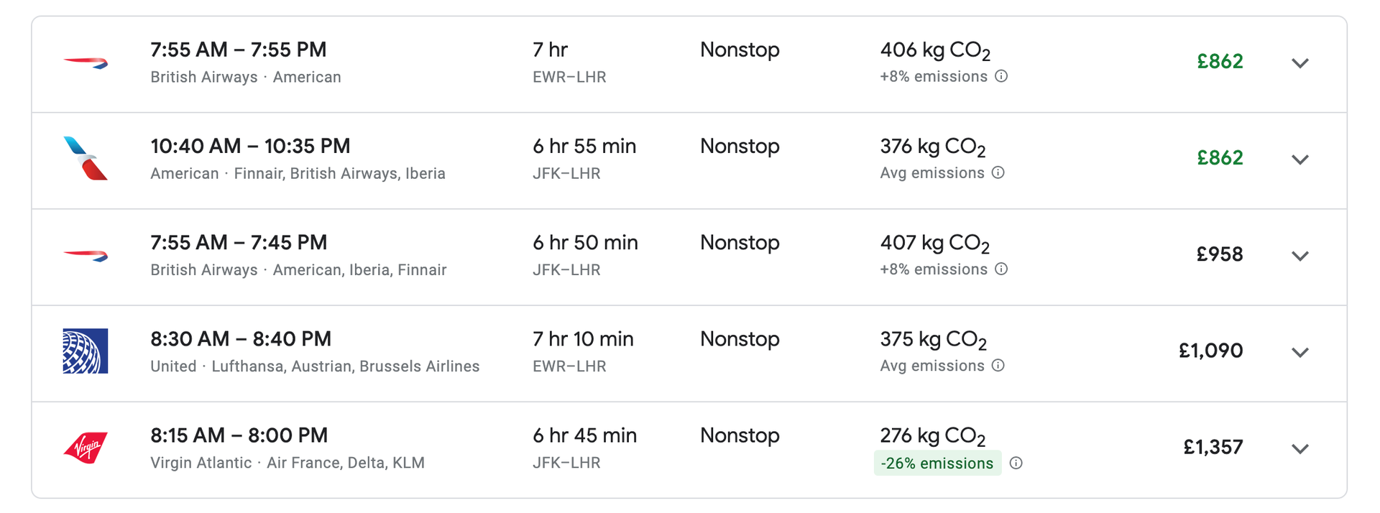Click the American Airlines logo
Screen dimensions: 1380x513
[x=86, y=158]
